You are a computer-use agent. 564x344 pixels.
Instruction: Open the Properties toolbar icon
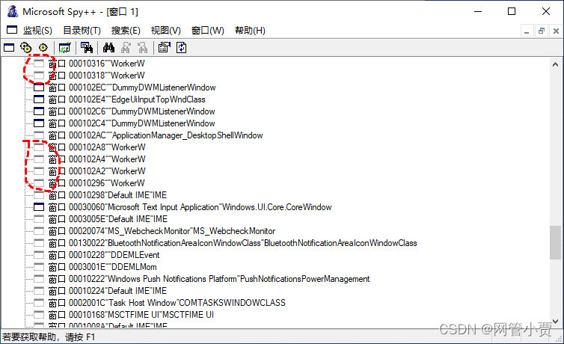click(165, 47)
